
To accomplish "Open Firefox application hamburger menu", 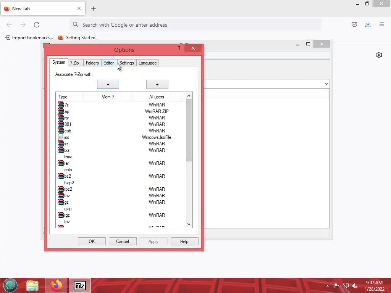I will tap(382, 24).
